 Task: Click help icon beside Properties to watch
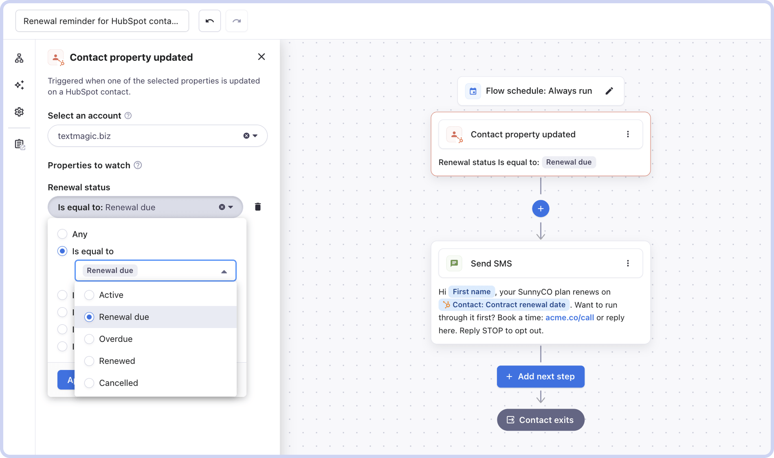tap(138, 165)
